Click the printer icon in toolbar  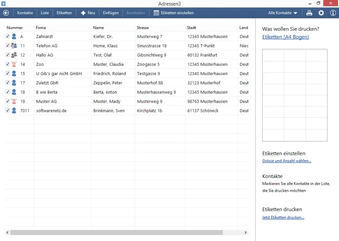[x=309, y=13]
